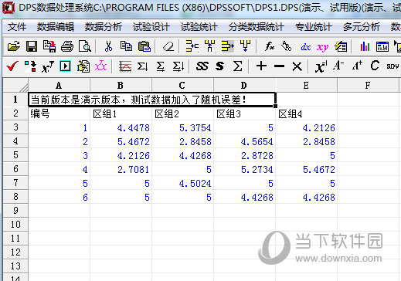Image resolution: width=401 pixels, height=281 pixels.
Task: Click the large C icon
Action: [375, 66]
